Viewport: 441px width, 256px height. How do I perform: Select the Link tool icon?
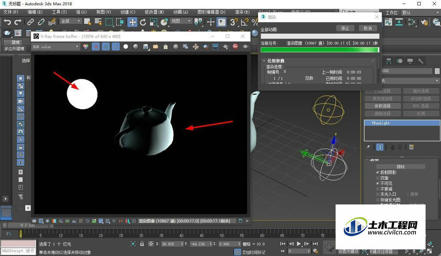click(30, 22)
